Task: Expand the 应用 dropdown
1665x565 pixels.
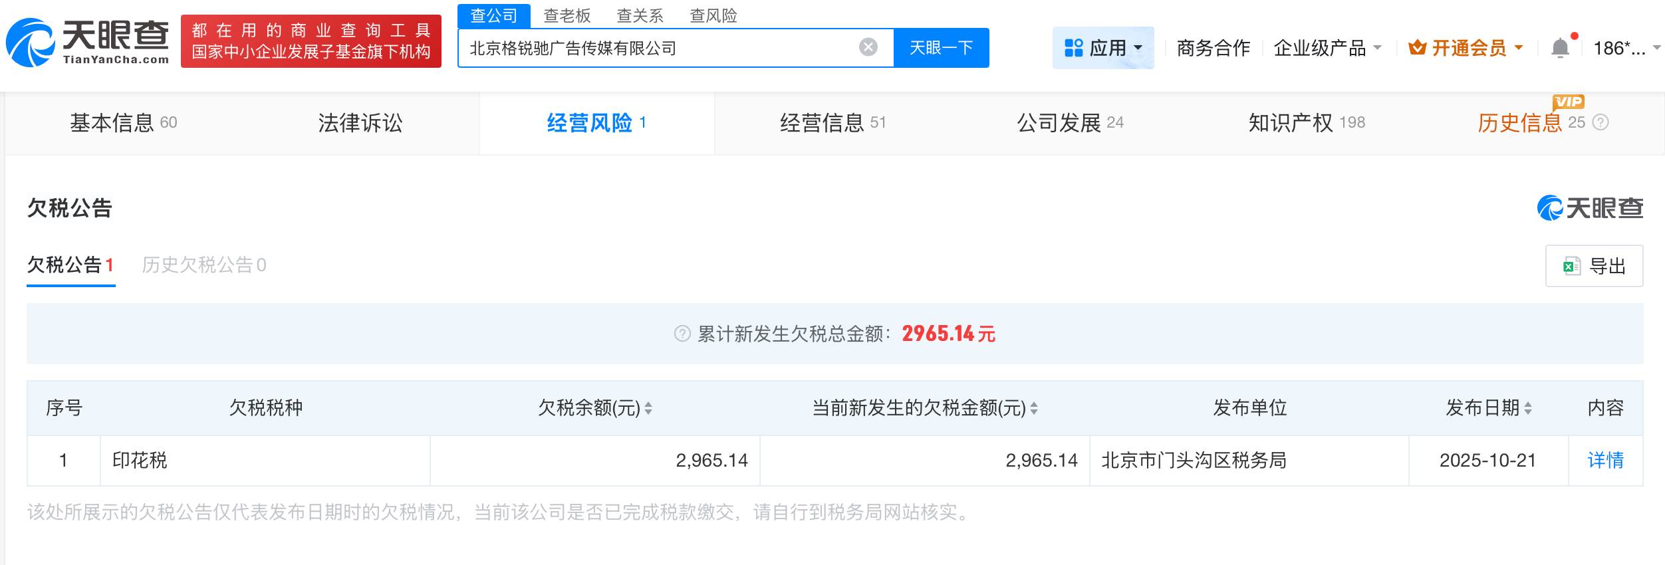Action: tap(1102, 48)
